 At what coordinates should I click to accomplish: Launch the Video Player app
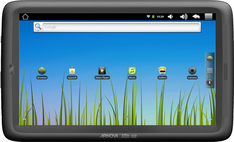click(102, 71)
